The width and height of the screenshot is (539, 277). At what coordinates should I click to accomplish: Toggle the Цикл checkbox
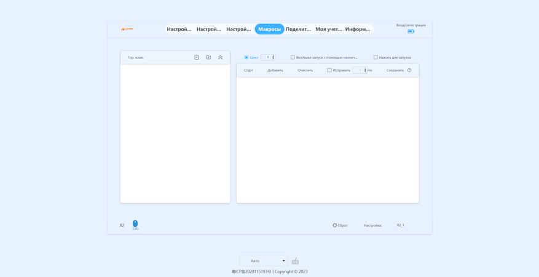[x=246, y=57]
